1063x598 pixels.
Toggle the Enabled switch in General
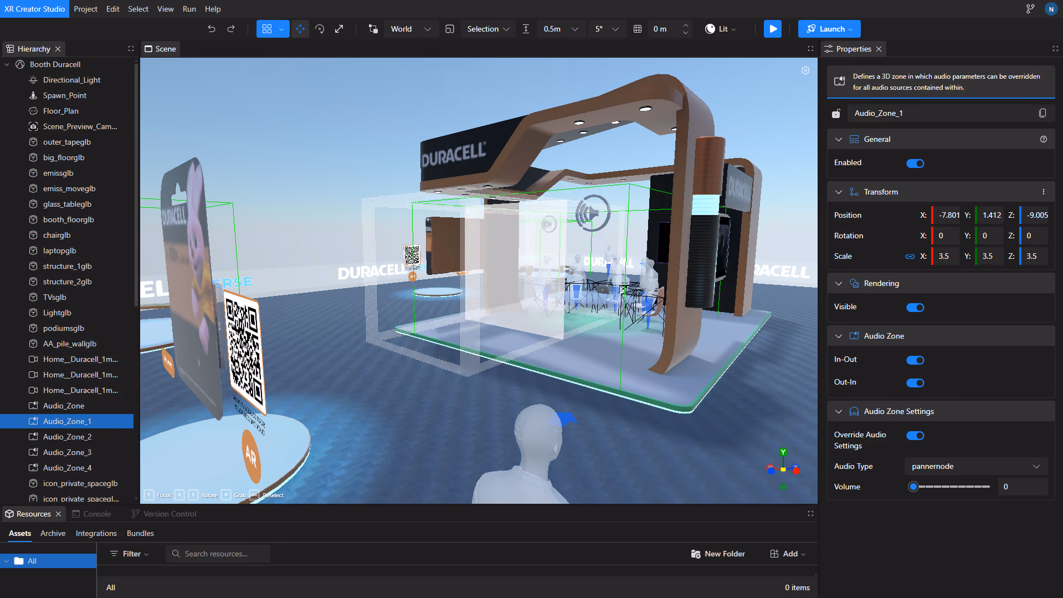coord(915,163)
